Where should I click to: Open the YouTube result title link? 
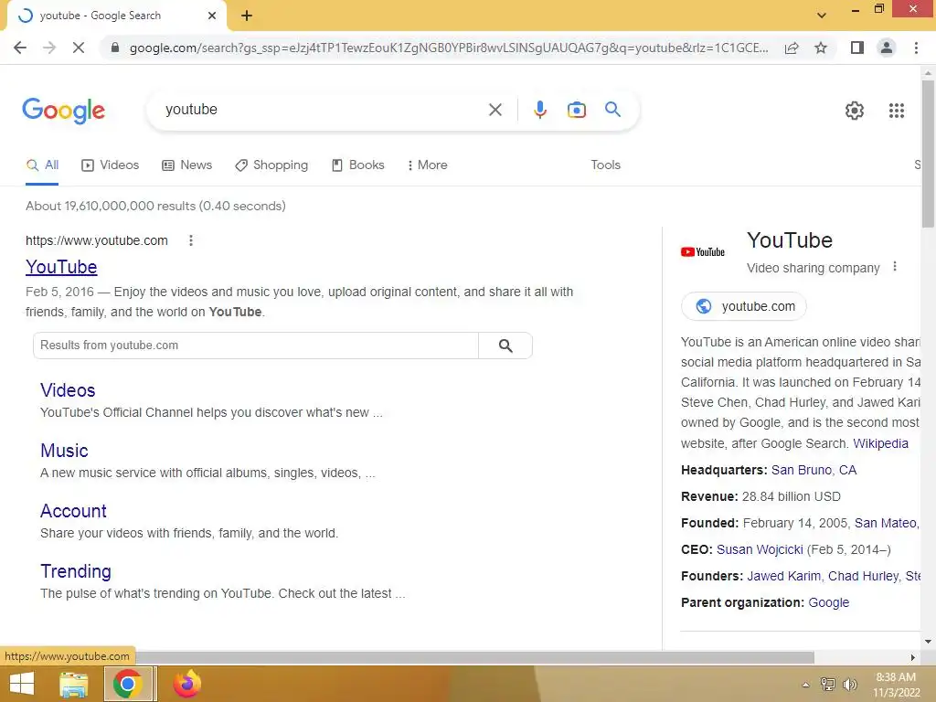pos(61,267)
